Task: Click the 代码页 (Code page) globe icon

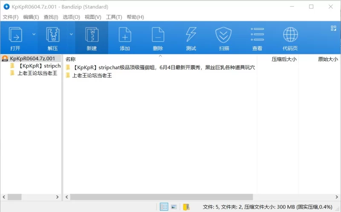Action: click(x=290, y=34)
